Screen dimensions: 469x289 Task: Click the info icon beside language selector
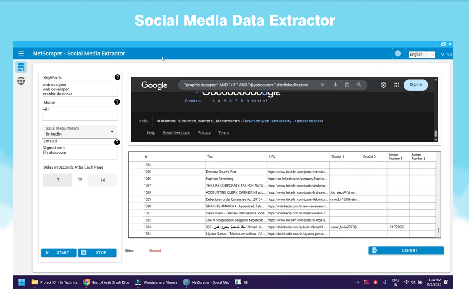tap(398, 53)
